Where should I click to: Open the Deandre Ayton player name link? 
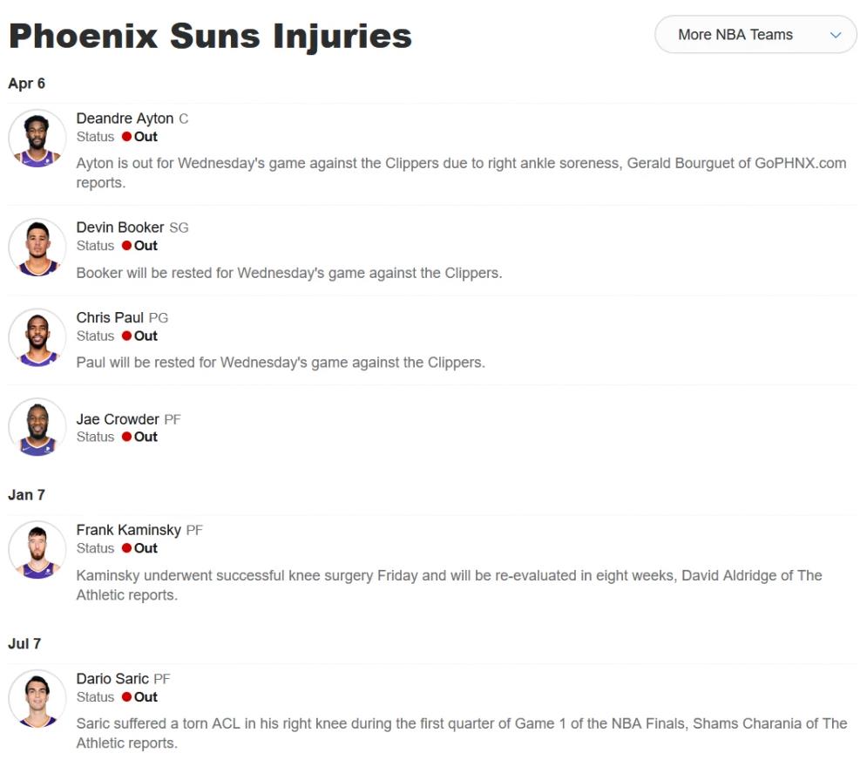pos(125,119)
